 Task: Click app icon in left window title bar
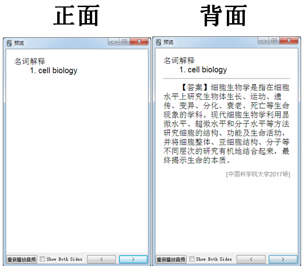9,43
